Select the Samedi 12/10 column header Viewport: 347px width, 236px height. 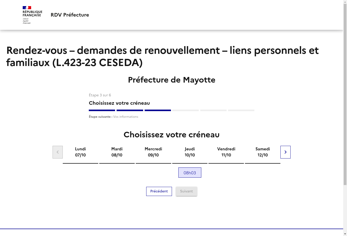[263, 152]
